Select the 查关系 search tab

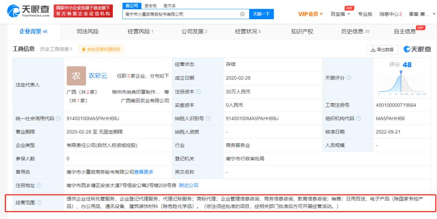point(170,6)
